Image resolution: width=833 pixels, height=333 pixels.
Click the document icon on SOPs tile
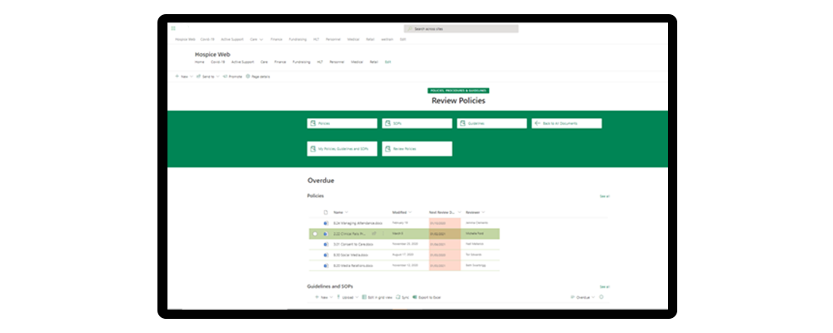(x=388, y=123)
